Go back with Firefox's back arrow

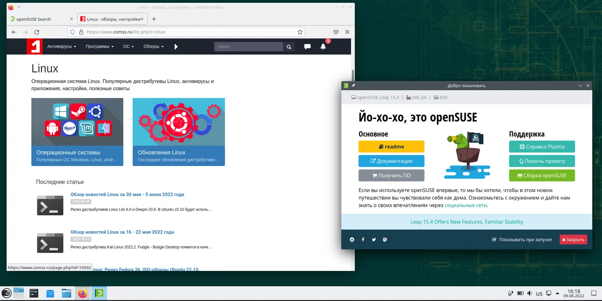pos(14,32)
